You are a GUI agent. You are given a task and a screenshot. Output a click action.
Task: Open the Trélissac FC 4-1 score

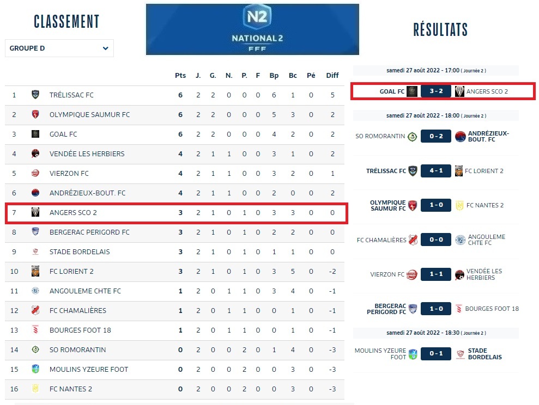click(435, 171)
